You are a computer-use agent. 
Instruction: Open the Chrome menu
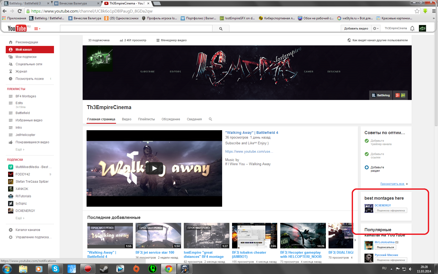(434, 11)
